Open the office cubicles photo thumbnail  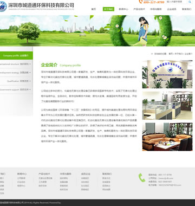(x=167, y=106)
